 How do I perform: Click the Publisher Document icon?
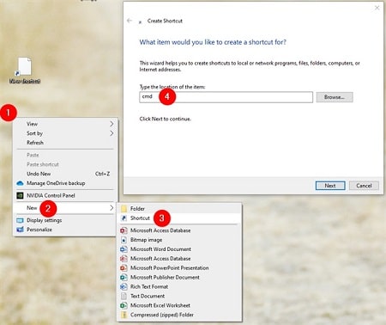click(x=124, y=278)
